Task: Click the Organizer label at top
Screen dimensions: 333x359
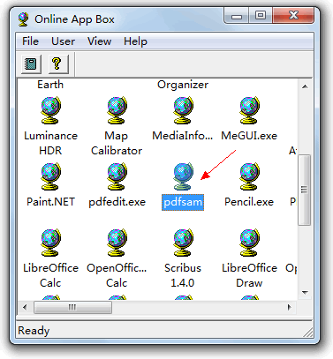Action: tap(183, 85)
